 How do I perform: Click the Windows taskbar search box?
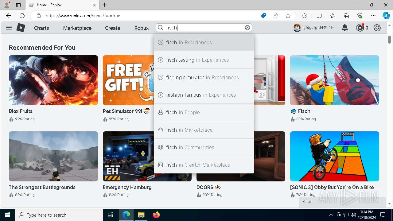pos(59,215)
